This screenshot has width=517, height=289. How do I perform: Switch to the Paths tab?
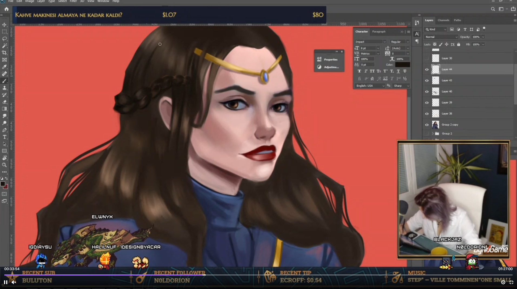pos(458,20)
